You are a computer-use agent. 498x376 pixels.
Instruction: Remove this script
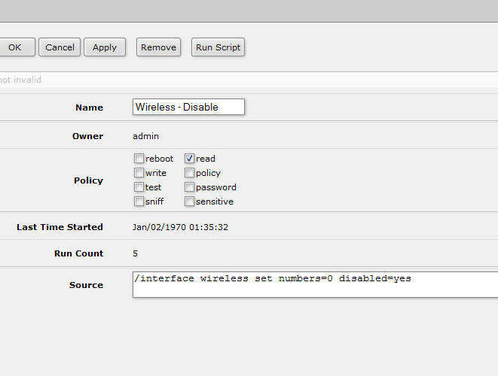click(158, 47)
